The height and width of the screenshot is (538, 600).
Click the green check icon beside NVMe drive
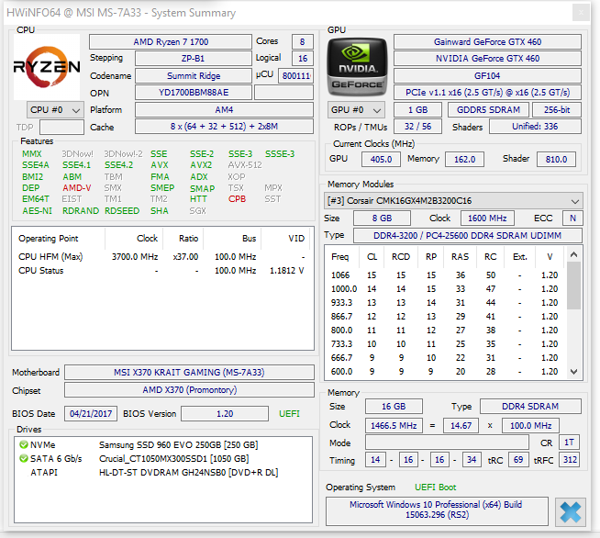(x=24, y=444)
